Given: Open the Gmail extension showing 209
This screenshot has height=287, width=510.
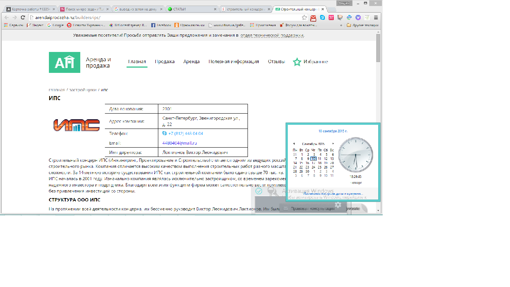Looking at the screenshot, I should click(313, 18).
